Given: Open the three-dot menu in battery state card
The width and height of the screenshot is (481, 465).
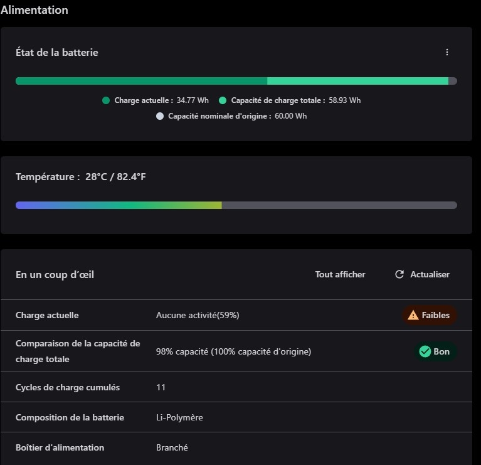Looking at the screenshot, I should pos(447,53).
